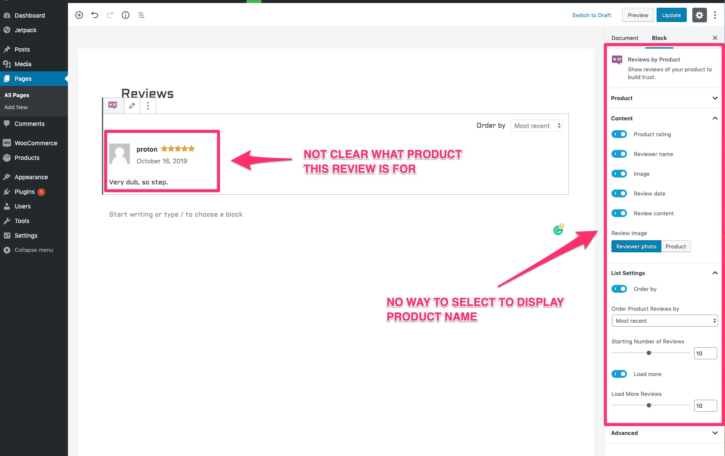Open the block inserter with the plus icon

pos(79,15)
